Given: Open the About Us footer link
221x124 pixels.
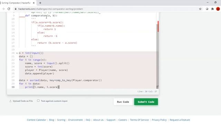Looking at the screenshot, I should tap(98, 120).
